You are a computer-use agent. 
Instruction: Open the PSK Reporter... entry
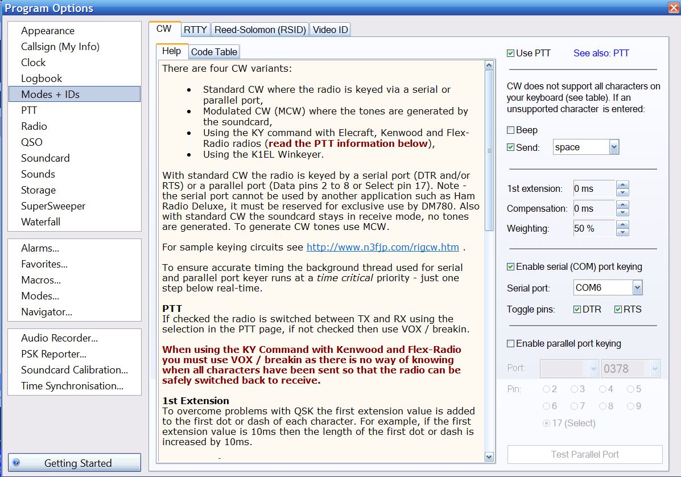75,354
